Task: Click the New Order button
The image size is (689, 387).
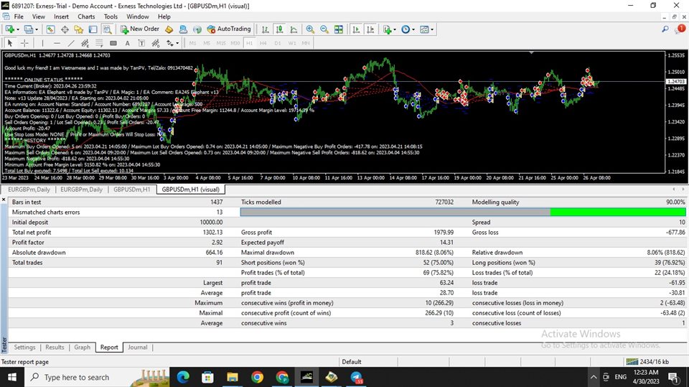Action: pyautogui.click(x=140, y=29)
